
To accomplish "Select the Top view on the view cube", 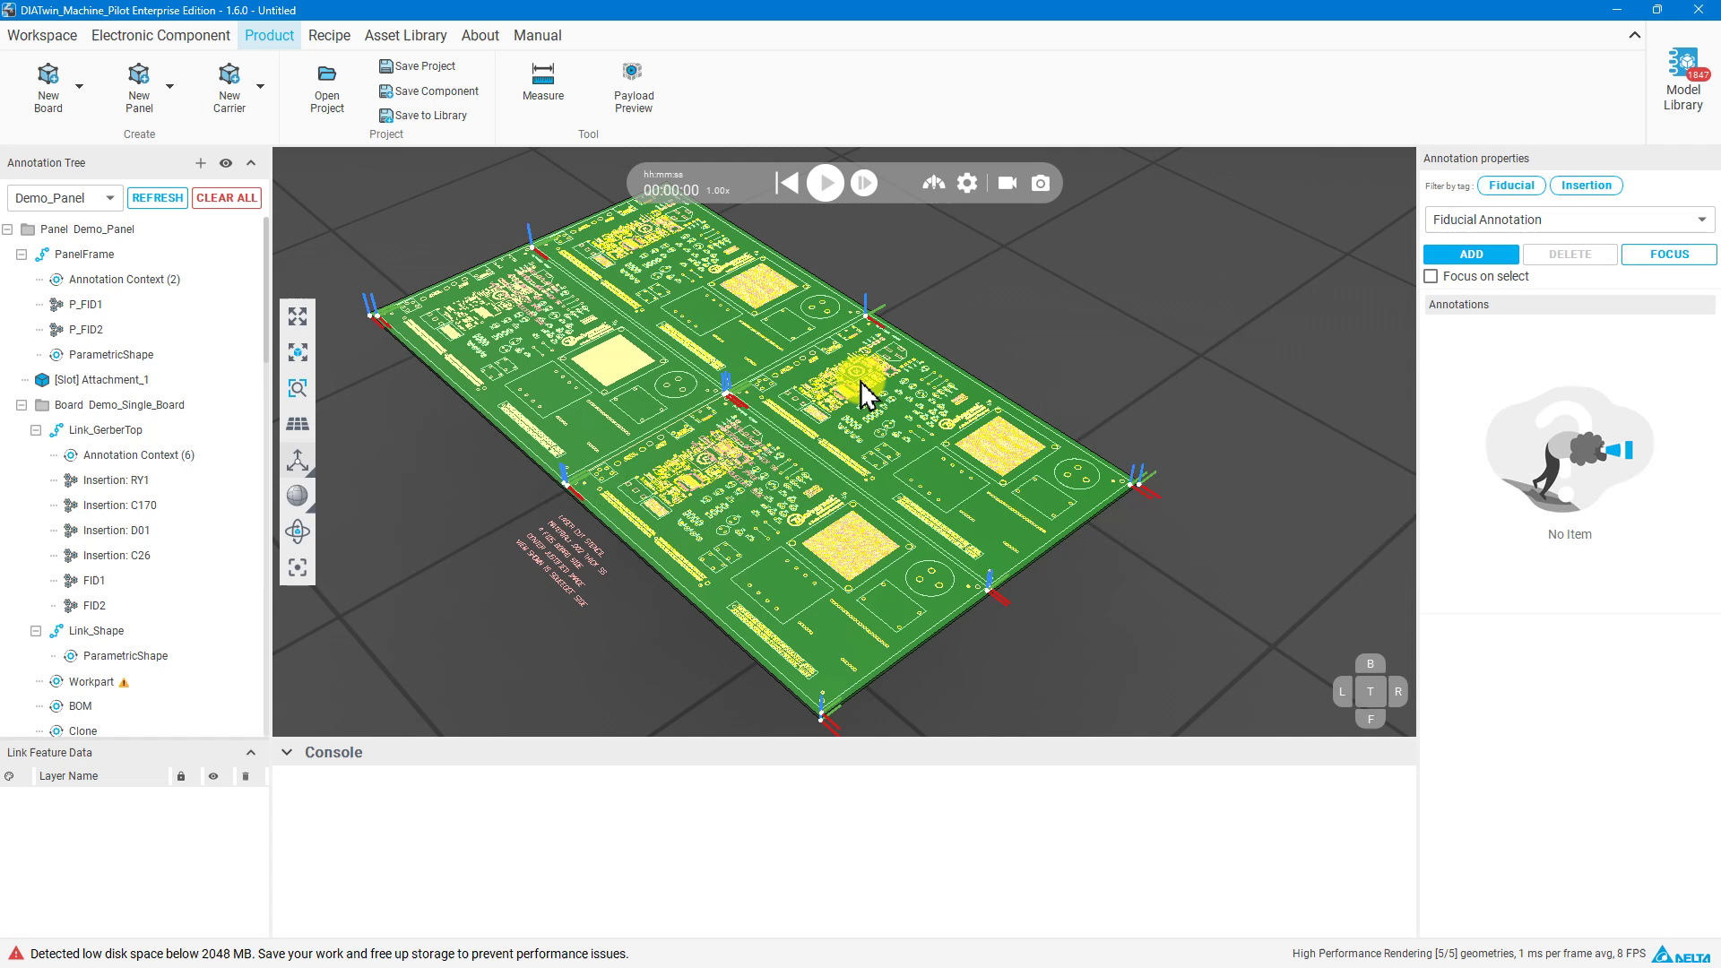I will click(1370, 692).
